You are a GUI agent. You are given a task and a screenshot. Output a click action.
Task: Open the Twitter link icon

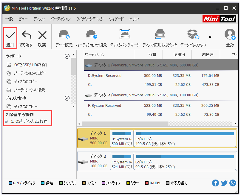tap(224, 183)
